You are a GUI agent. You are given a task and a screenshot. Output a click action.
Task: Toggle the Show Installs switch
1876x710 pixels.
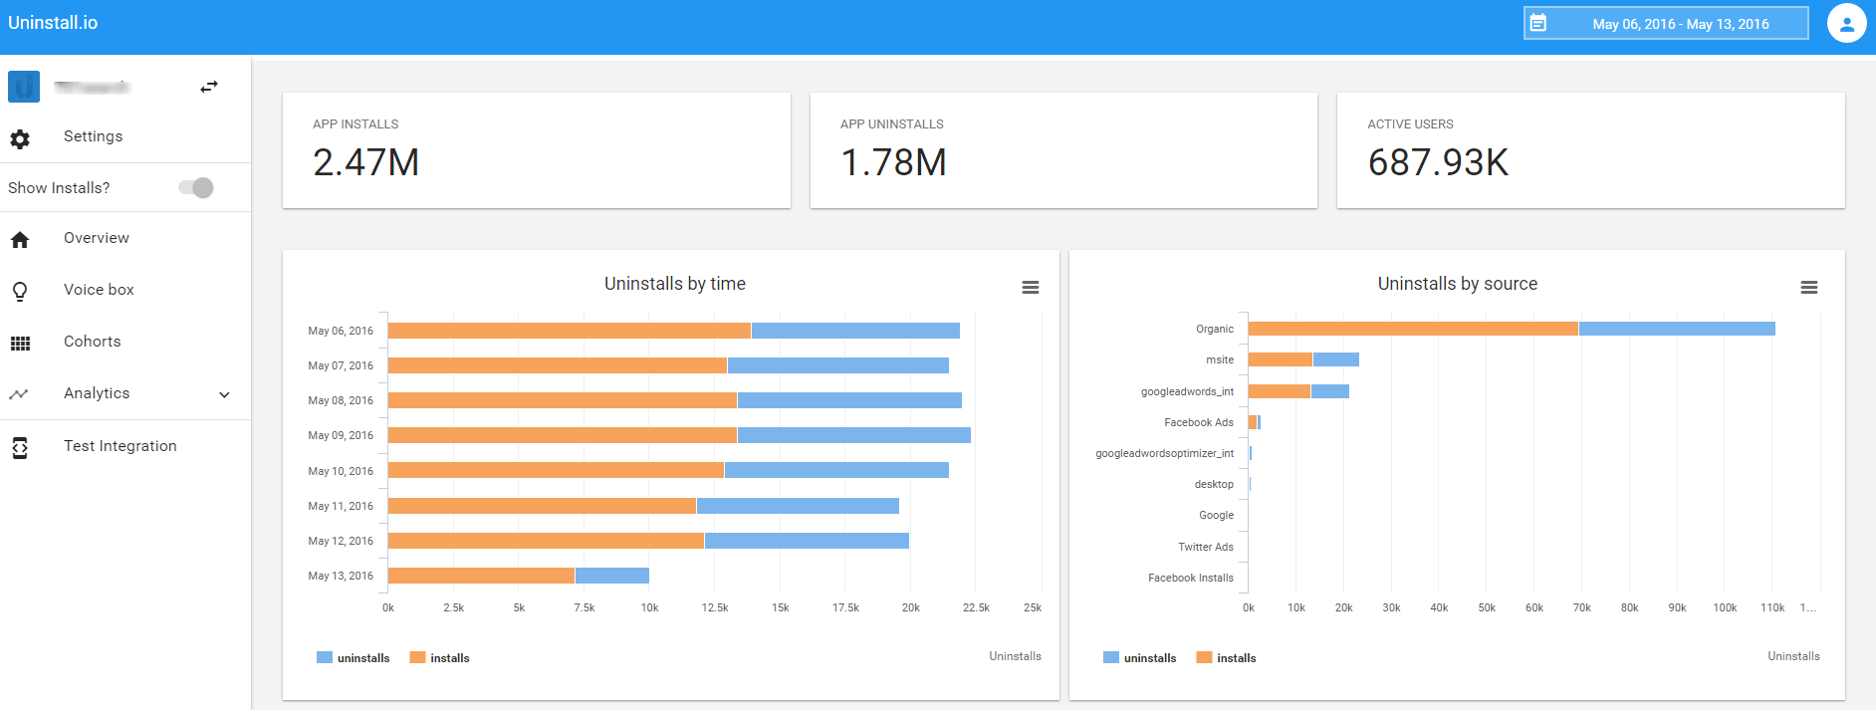(196, 188)
